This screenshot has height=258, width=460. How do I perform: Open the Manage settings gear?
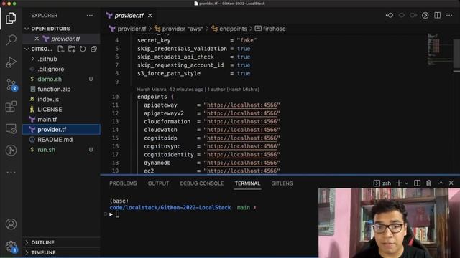[x=11, y=247]
